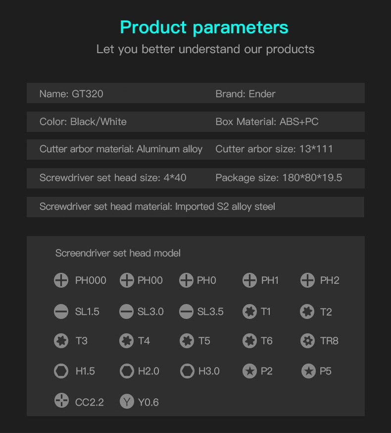
Task: Select the PH2 cross head icon
Action: tap(307, 280)
